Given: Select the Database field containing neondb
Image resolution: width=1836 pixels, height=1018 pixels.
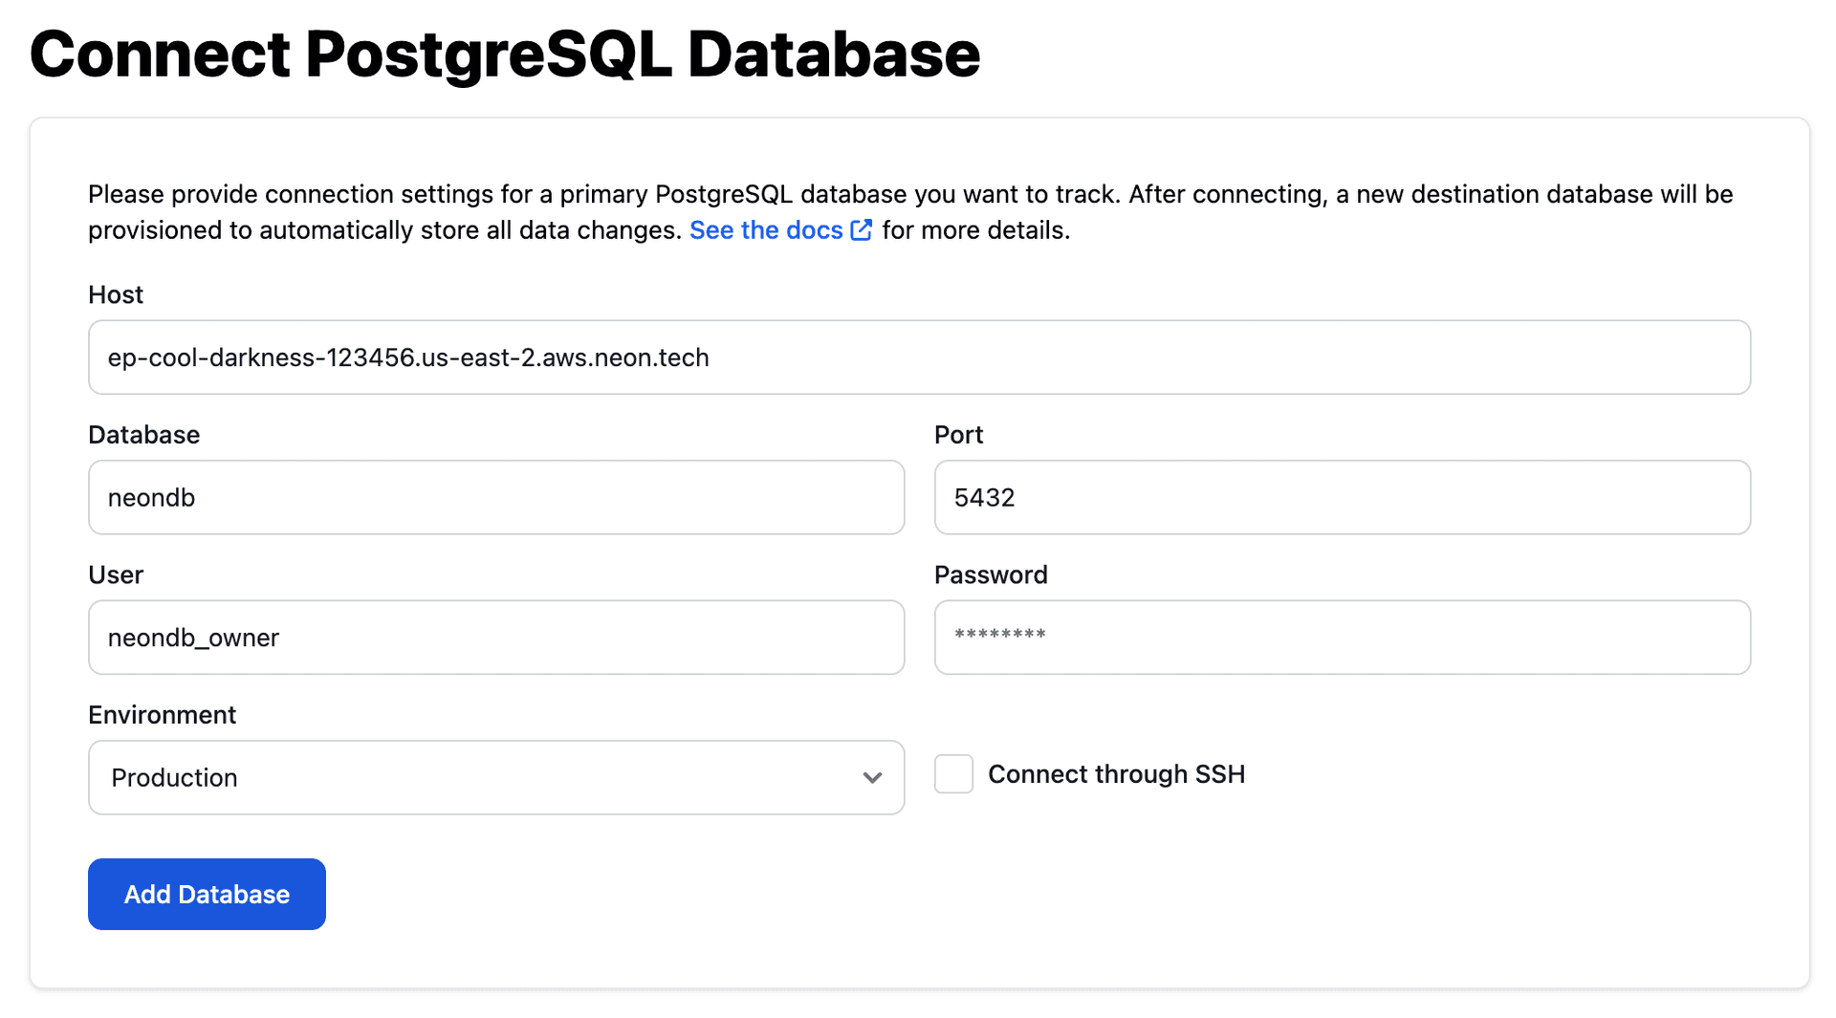Looking at the screenshot, I should tap(496, 497).
